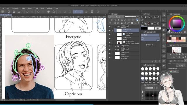Expand the female ocs folder

[x=115, y=46]
